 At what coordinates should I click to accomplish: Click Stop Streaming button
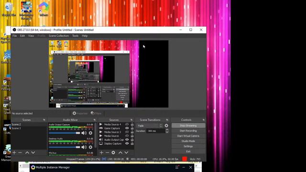188,126
